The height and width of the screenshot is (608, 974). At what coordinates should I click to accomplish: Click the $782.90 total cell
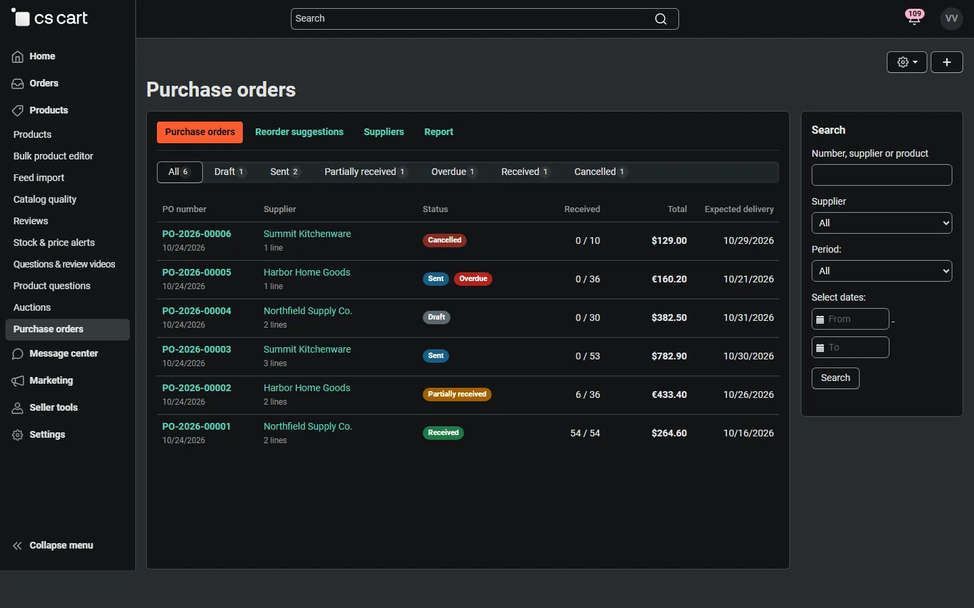tap(669, 356)
